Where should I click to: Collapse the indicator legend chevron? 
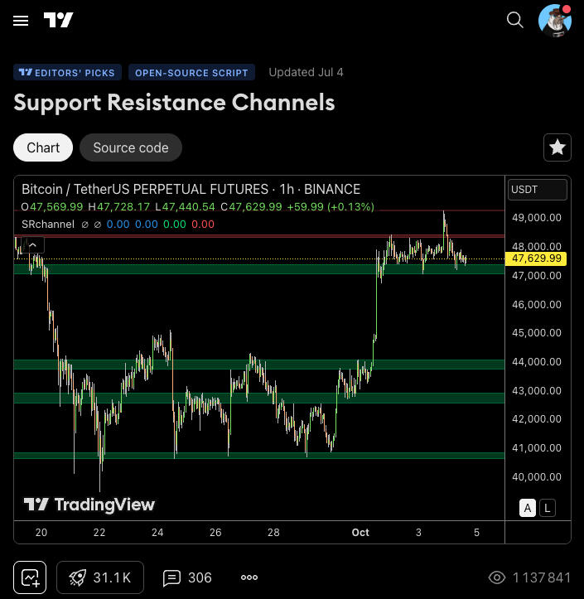coord(33,245)
